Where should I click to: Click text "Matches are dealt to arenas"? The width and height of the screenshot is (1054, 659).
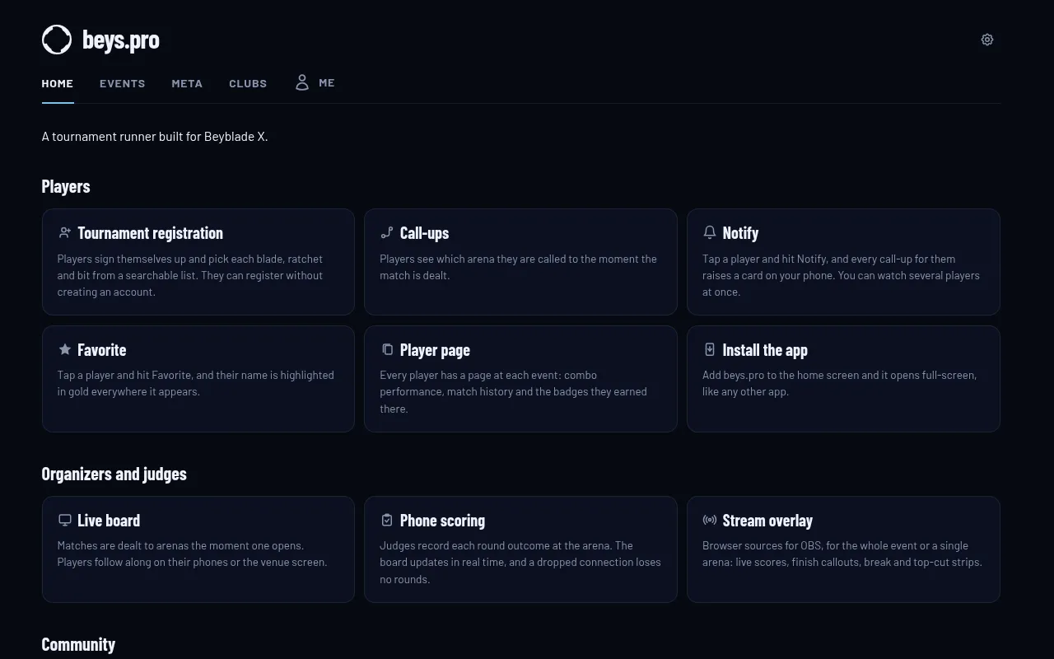[x=123, y=545]
